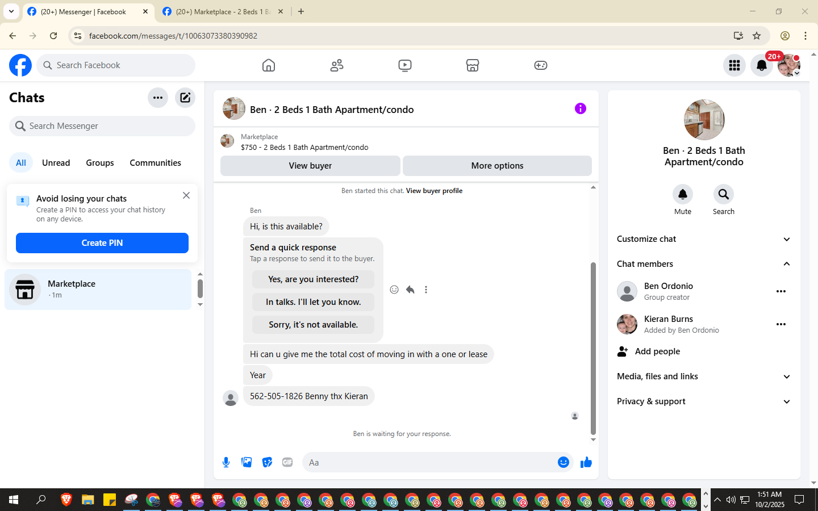
Task: Expand Privacy & support section
Action: pos(704,401)
